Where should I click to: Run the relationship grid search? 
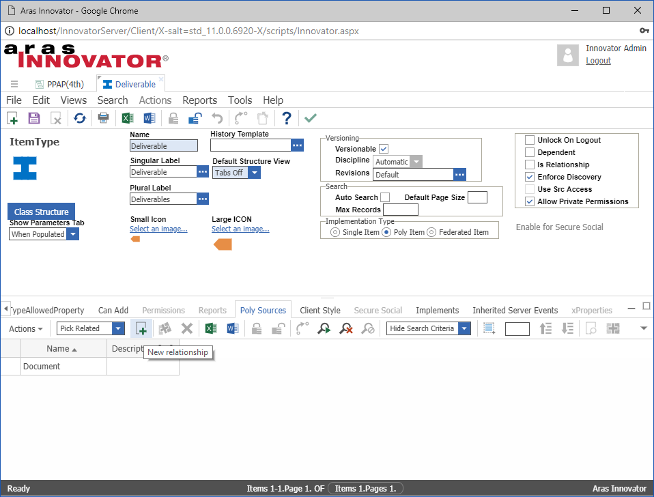(x=324, y=328)
